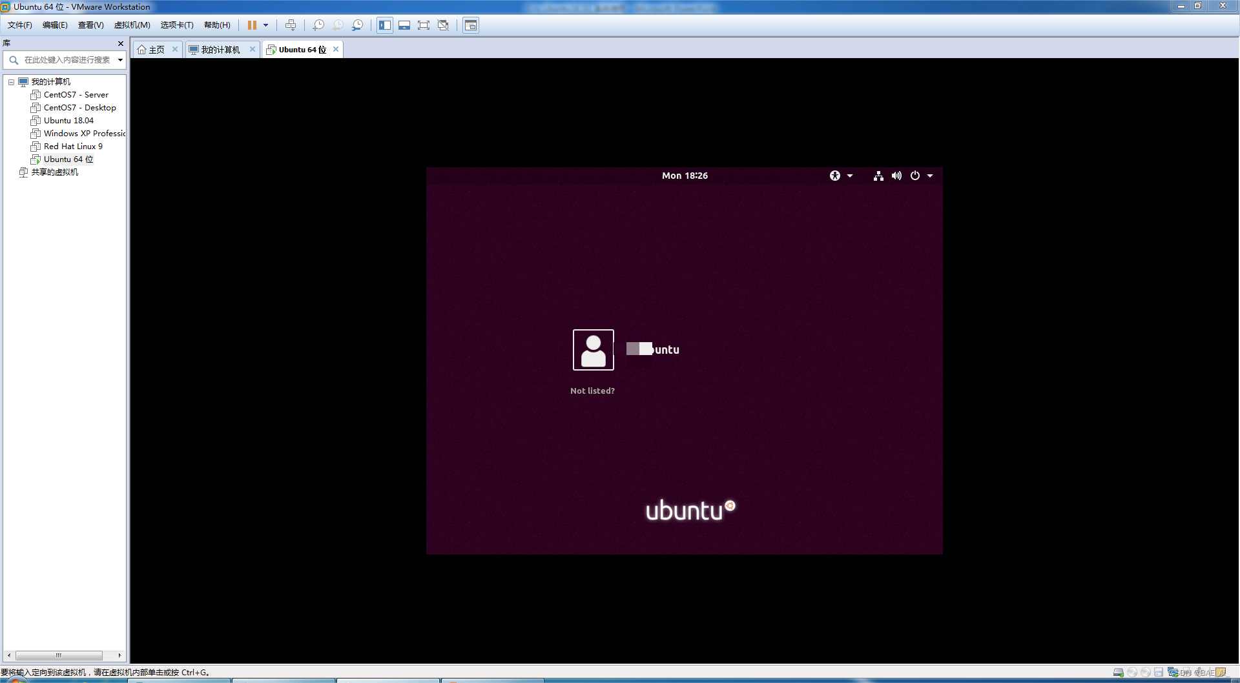Expand the accessibility menu arrow
The width and height of the screenshot is (1240, 683).
click(x=850, y=176)
